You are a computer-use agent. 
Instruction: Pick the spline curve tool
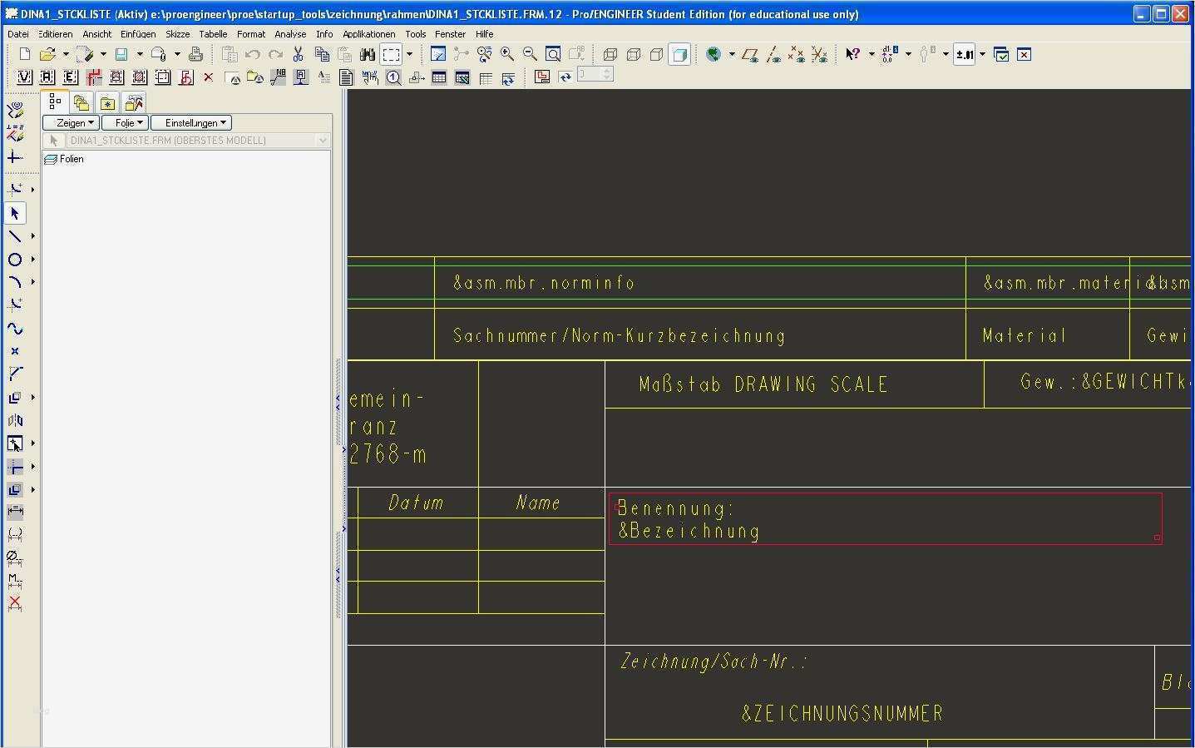tap(15, 329)
